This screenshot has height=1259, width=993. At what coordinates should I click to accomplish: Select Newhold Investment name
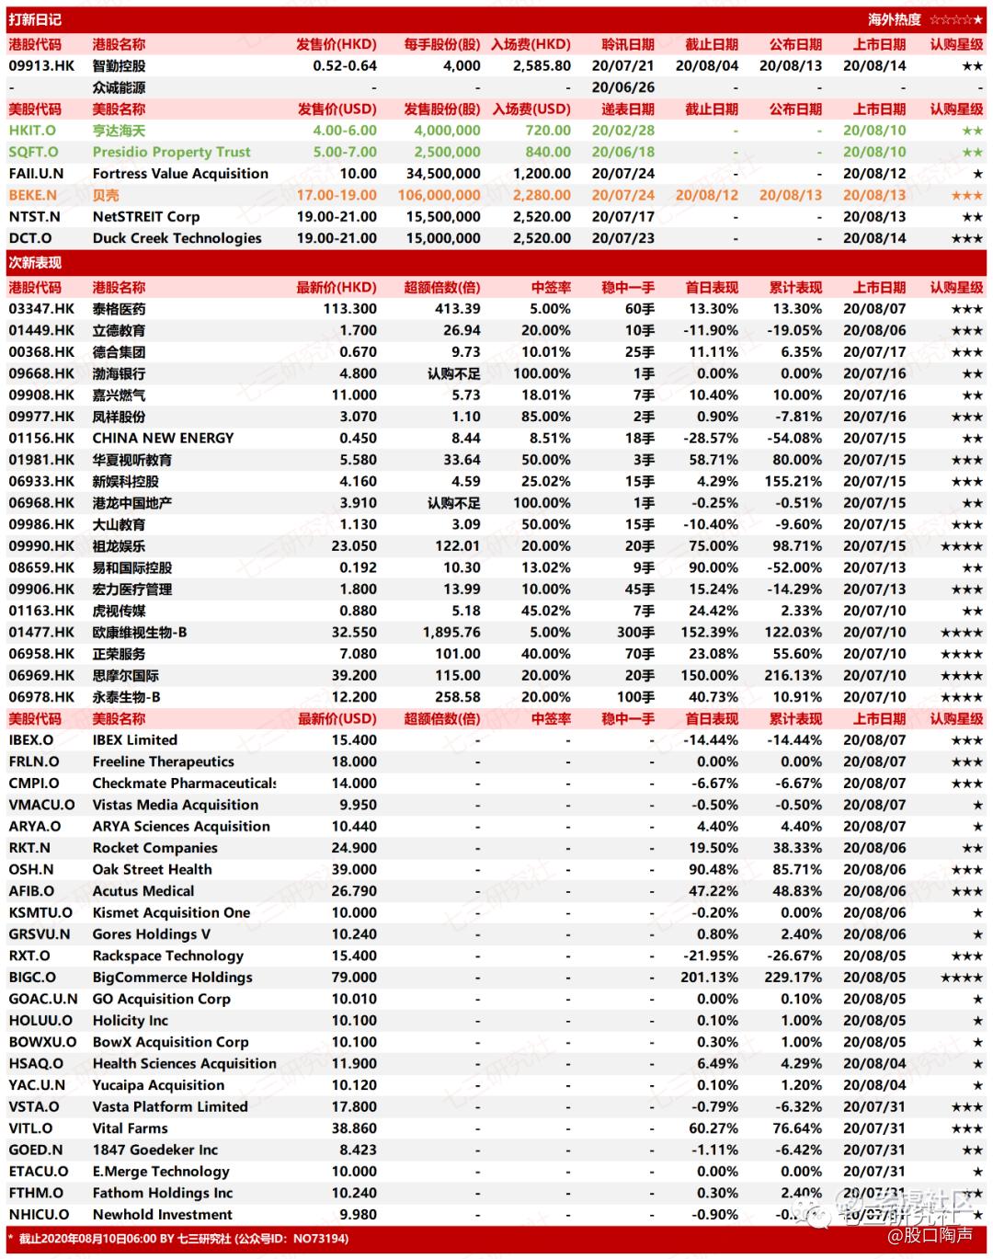[163, 1215]
